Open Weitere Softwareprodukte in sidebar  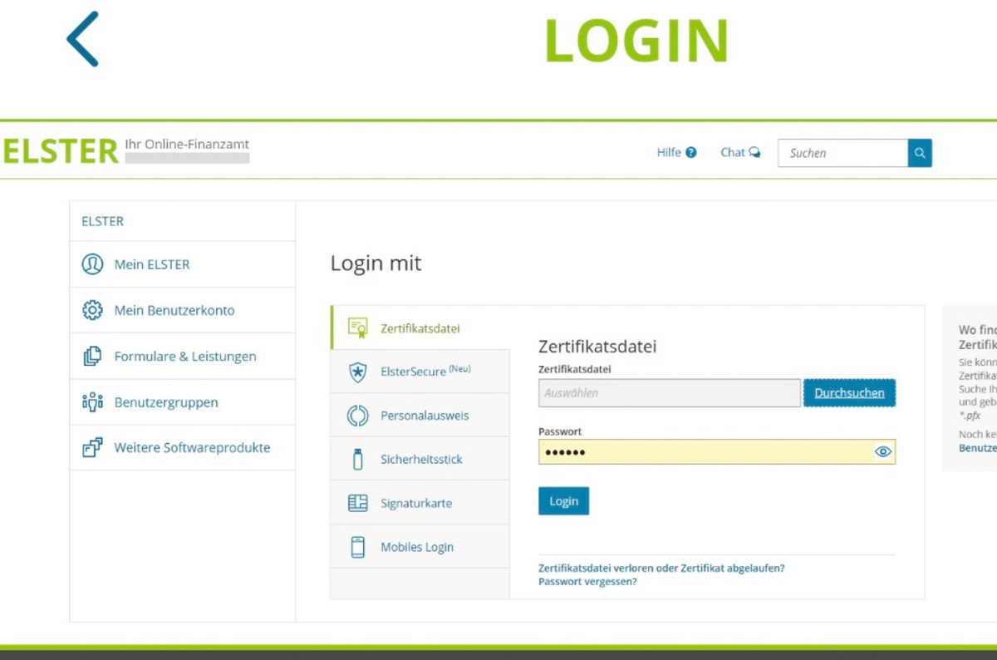click(182, 447)
